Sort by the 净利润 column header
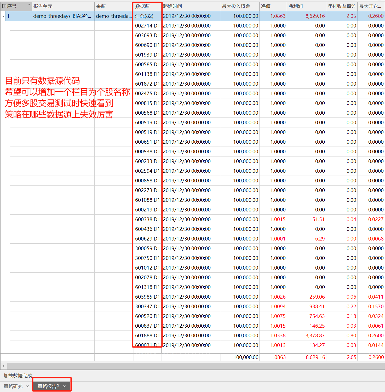 (306, 6)
